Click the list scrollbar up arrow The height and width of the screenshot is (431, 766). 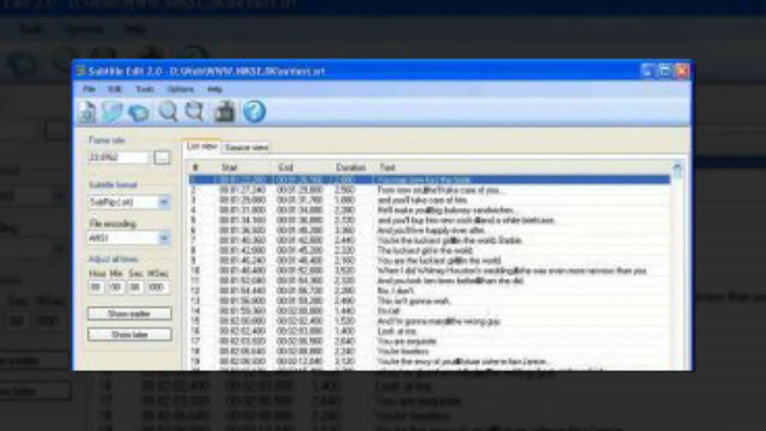[677, 168]
